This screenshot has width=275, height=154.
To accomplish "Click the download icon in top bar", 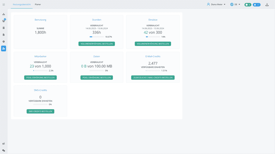I will [267, 5].
